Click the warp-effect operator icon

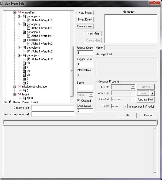[x=19, y=12]
